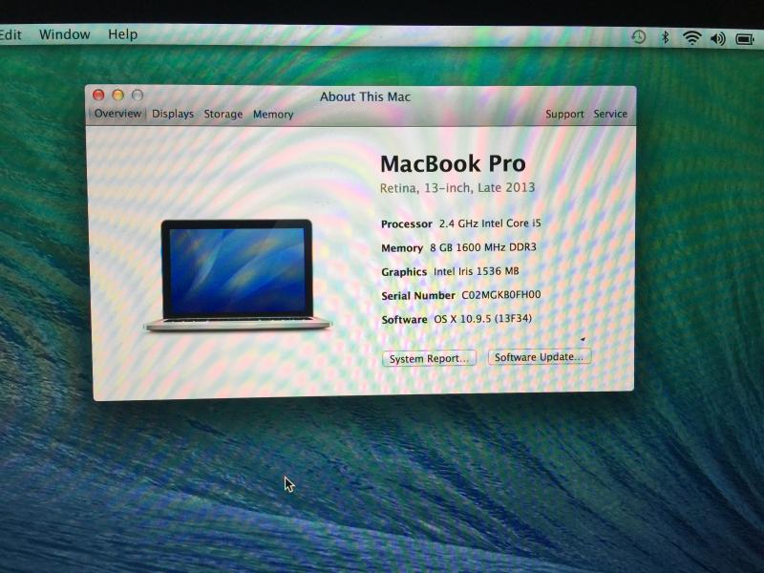Click the serial number C02MGKB0FH00
764x573 pixels.
pos(500,295)
